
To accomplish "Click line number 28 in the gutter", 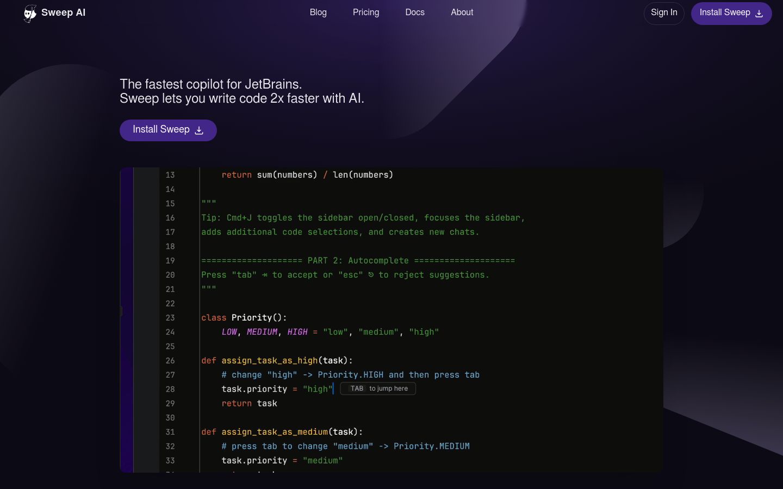I will 170,389.
